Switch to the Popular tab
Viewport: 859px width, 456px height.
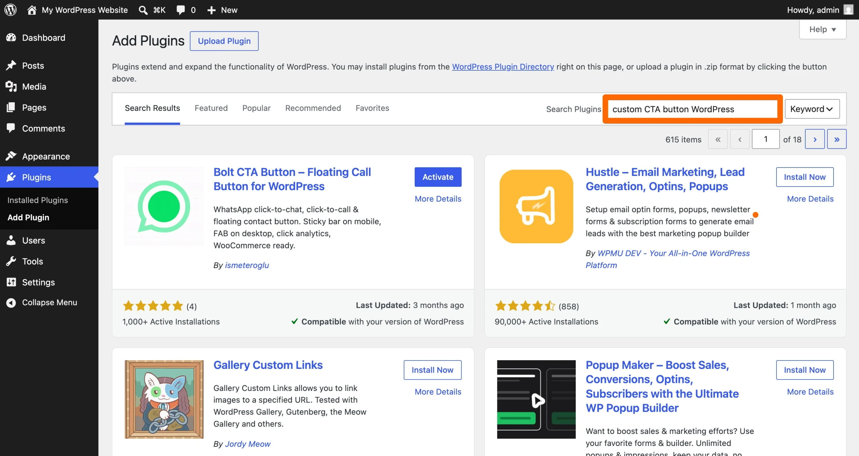256,108
